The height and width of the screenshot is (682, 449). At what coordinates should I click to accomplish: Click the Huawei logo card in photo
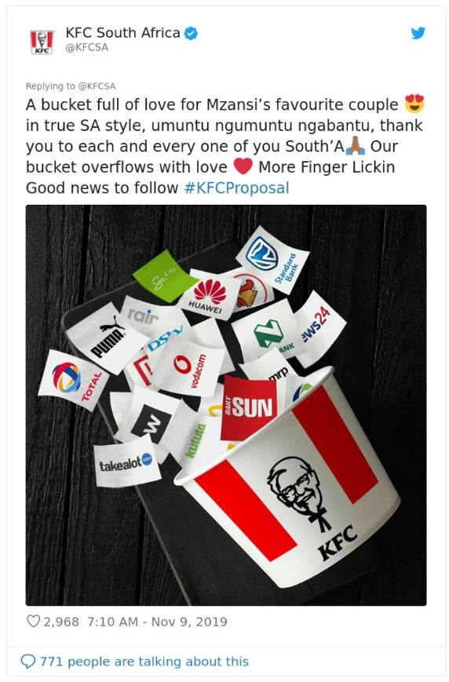coord(208,294)
